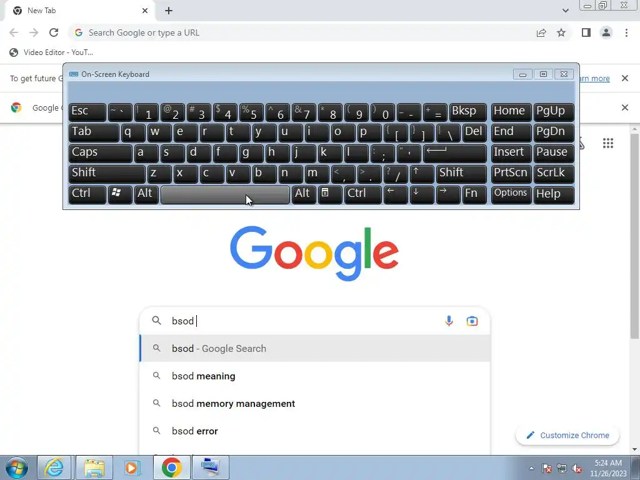This screenshot has width=640, height=480.
Task: Open the Chrome profile avatar
Action: click(x=606, y=32)
